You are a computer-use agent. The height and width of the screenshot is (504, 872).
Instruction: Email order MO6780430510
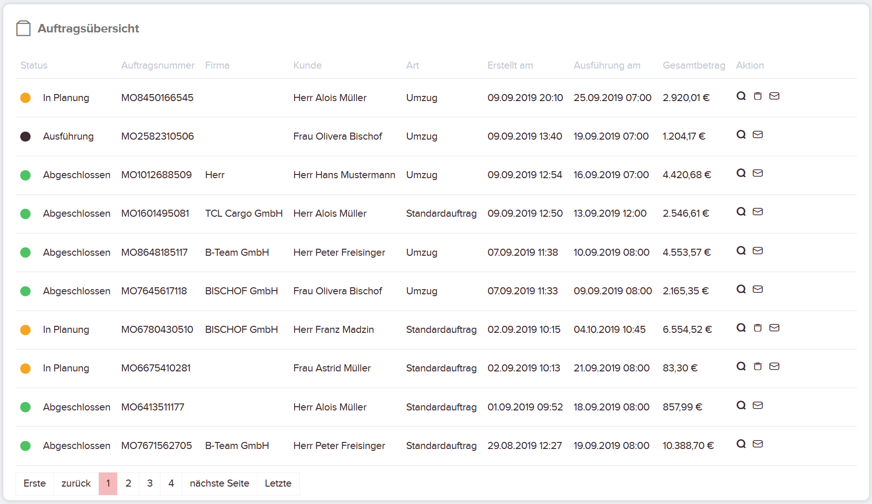[x=774, y=328]
